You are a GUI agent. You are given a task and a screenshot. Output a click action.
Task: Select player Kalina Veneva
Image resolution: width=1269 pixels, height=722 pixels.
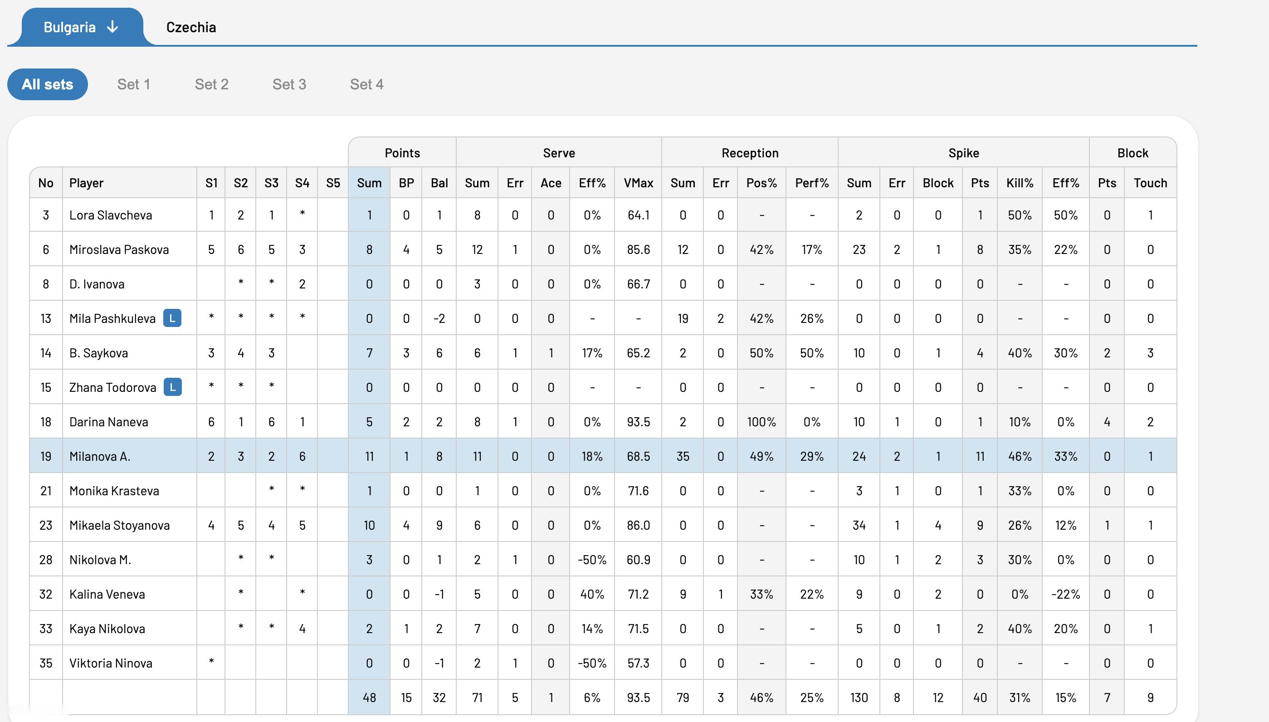[x=107, y=594]
